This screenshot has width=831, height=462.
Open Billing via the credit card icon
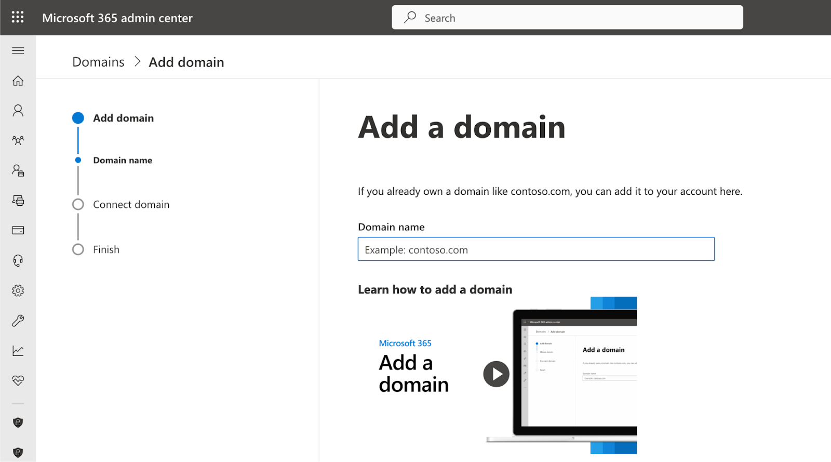coord(18,230)
